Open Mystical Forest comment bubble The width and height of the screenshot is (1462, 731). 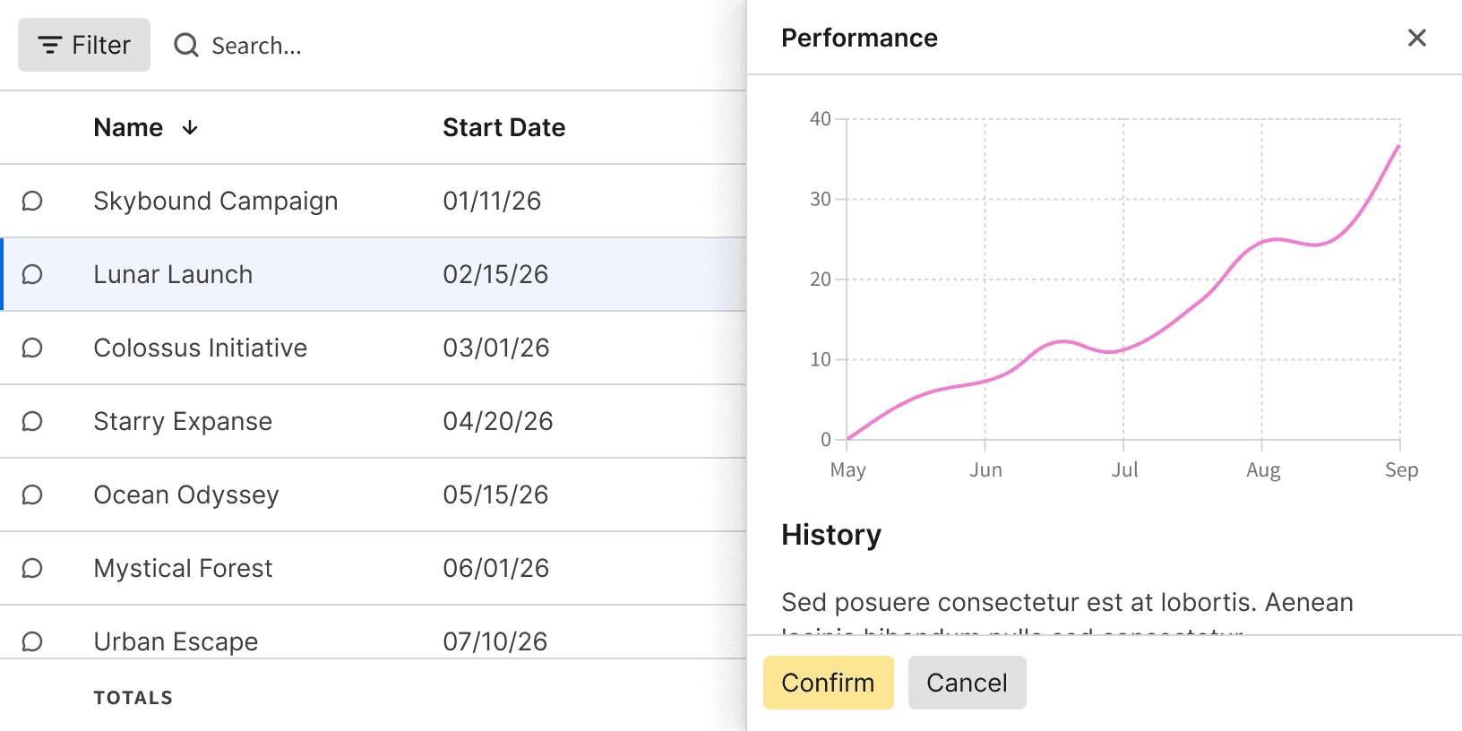tap(32, 568)
